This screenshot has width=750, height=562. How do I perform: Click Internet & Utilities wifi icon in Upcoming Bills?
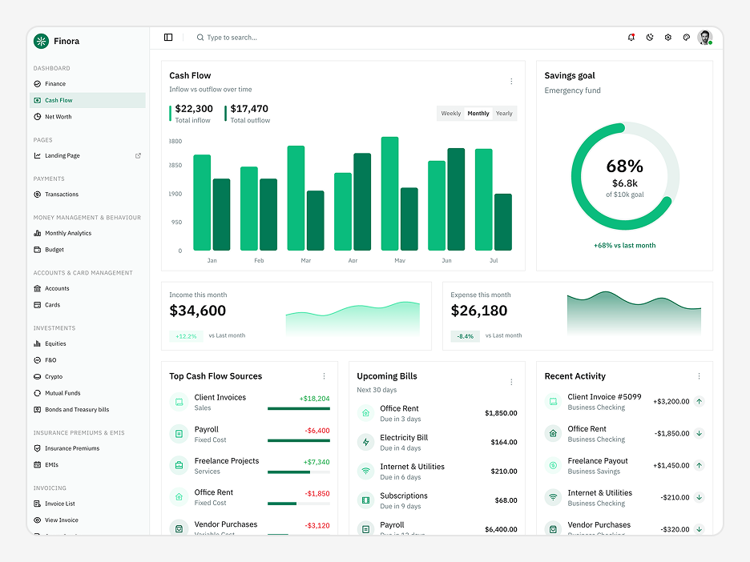click(x=366, y=472)
